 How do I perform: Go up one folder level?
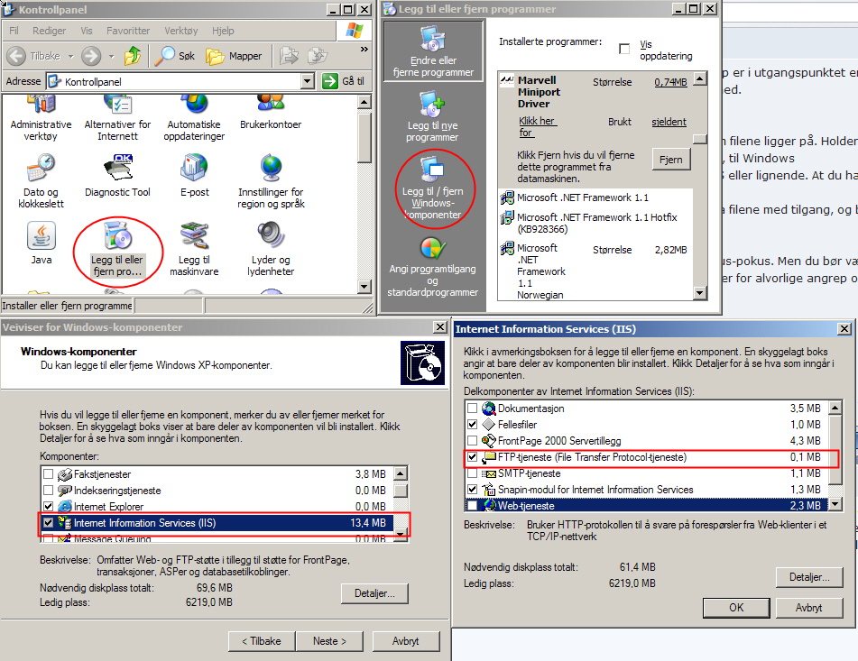point(133,56)
